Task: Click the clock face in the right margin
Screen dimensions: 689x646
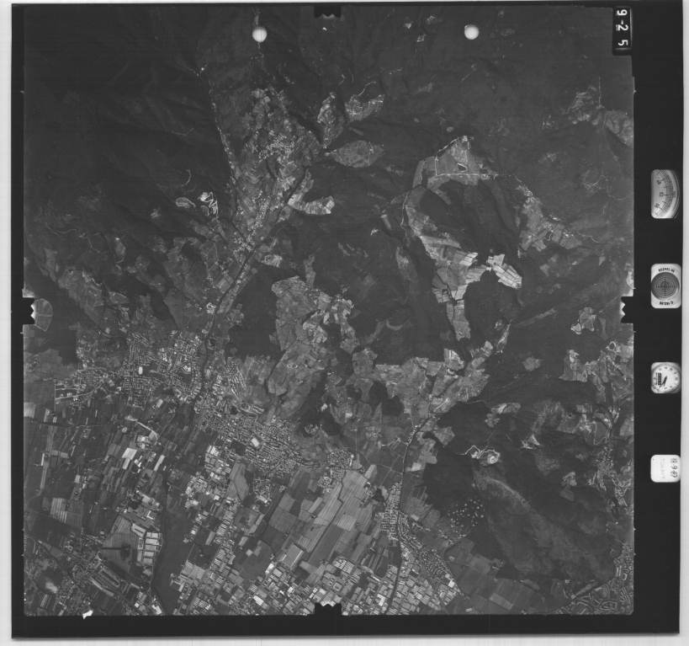Action: 665,377
